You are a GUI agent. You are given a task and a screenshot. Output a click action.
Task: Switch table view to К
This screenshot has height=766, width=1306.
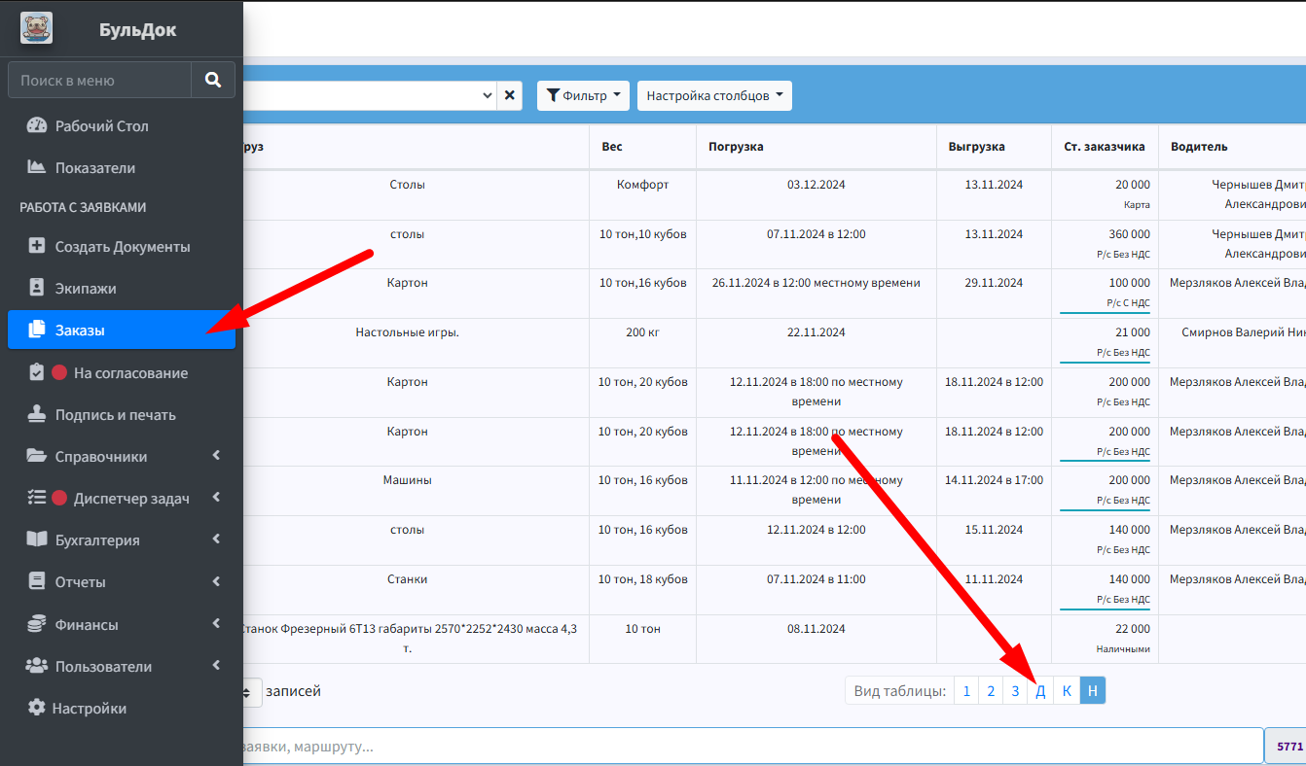1067,691
